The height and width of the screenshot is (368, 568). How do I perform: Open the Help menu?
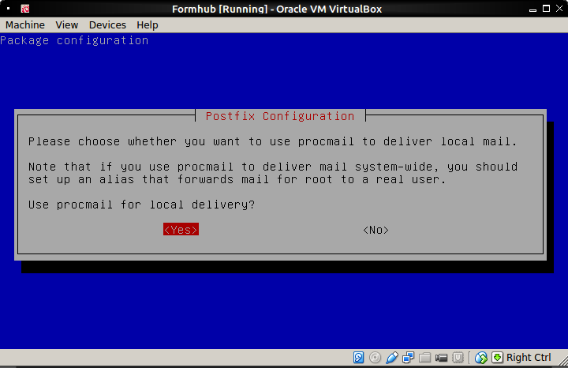pos(148,25)
